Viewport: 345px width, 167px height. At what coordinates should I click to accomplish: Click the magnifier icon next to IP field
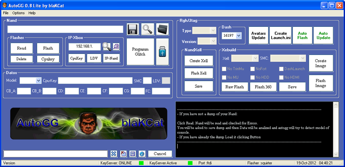click(x=107, y=47)
